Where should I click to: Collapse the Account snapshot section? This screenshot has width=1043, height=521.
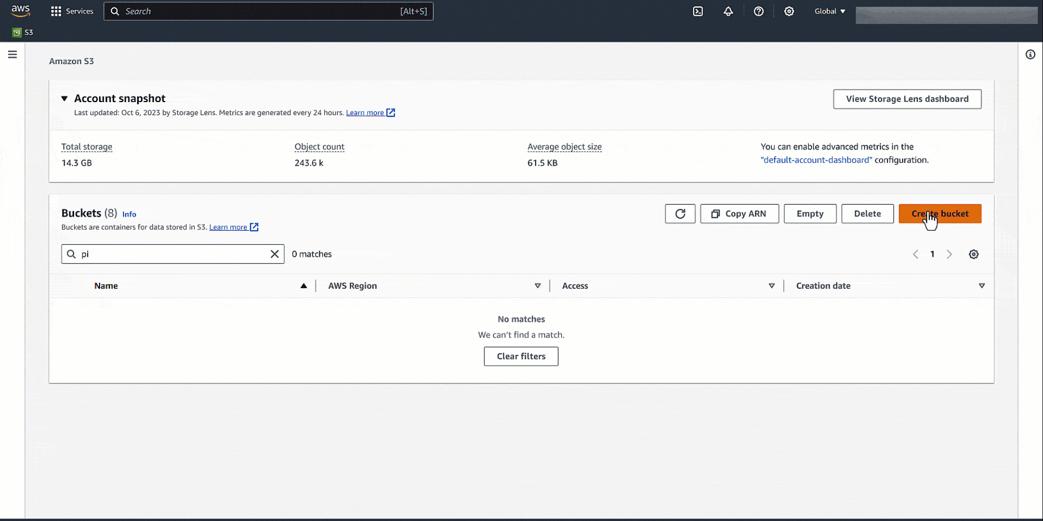pyautogui.click(x=64, y=98)
